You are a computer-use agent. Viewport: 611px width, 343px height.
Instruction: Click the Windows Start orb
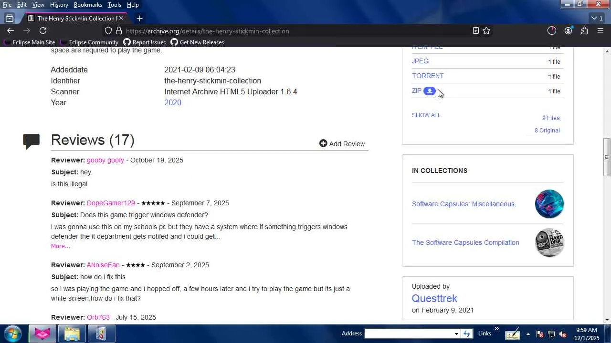12,333
